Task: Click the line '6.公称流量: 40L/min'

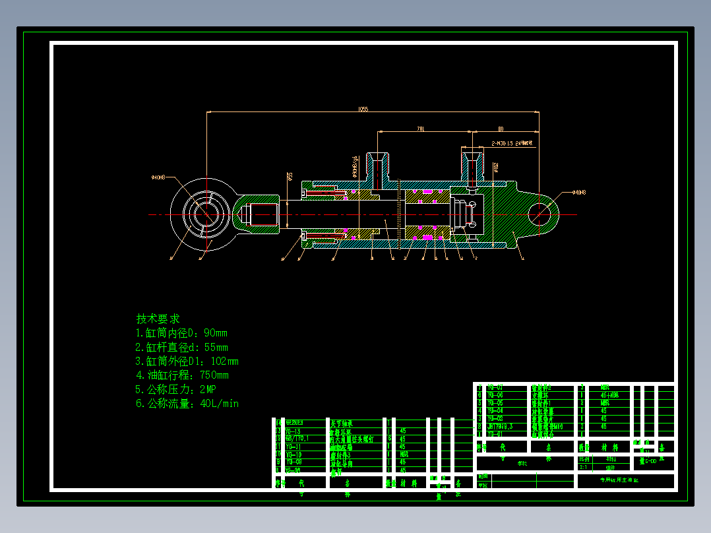Action: (x=187, y=404)
